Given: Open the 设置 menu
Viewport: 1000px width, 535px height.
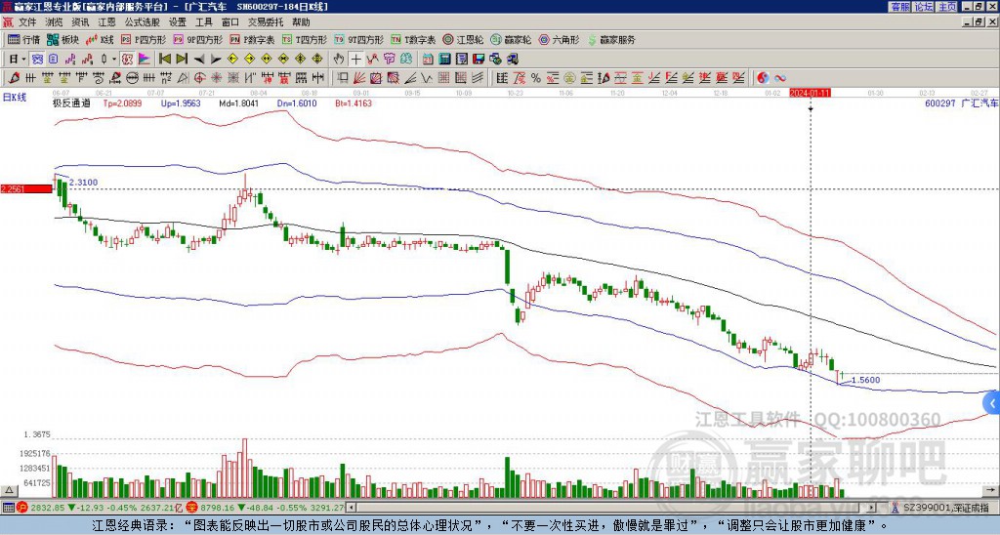Looking at the screenshot, I should [178, 22].
